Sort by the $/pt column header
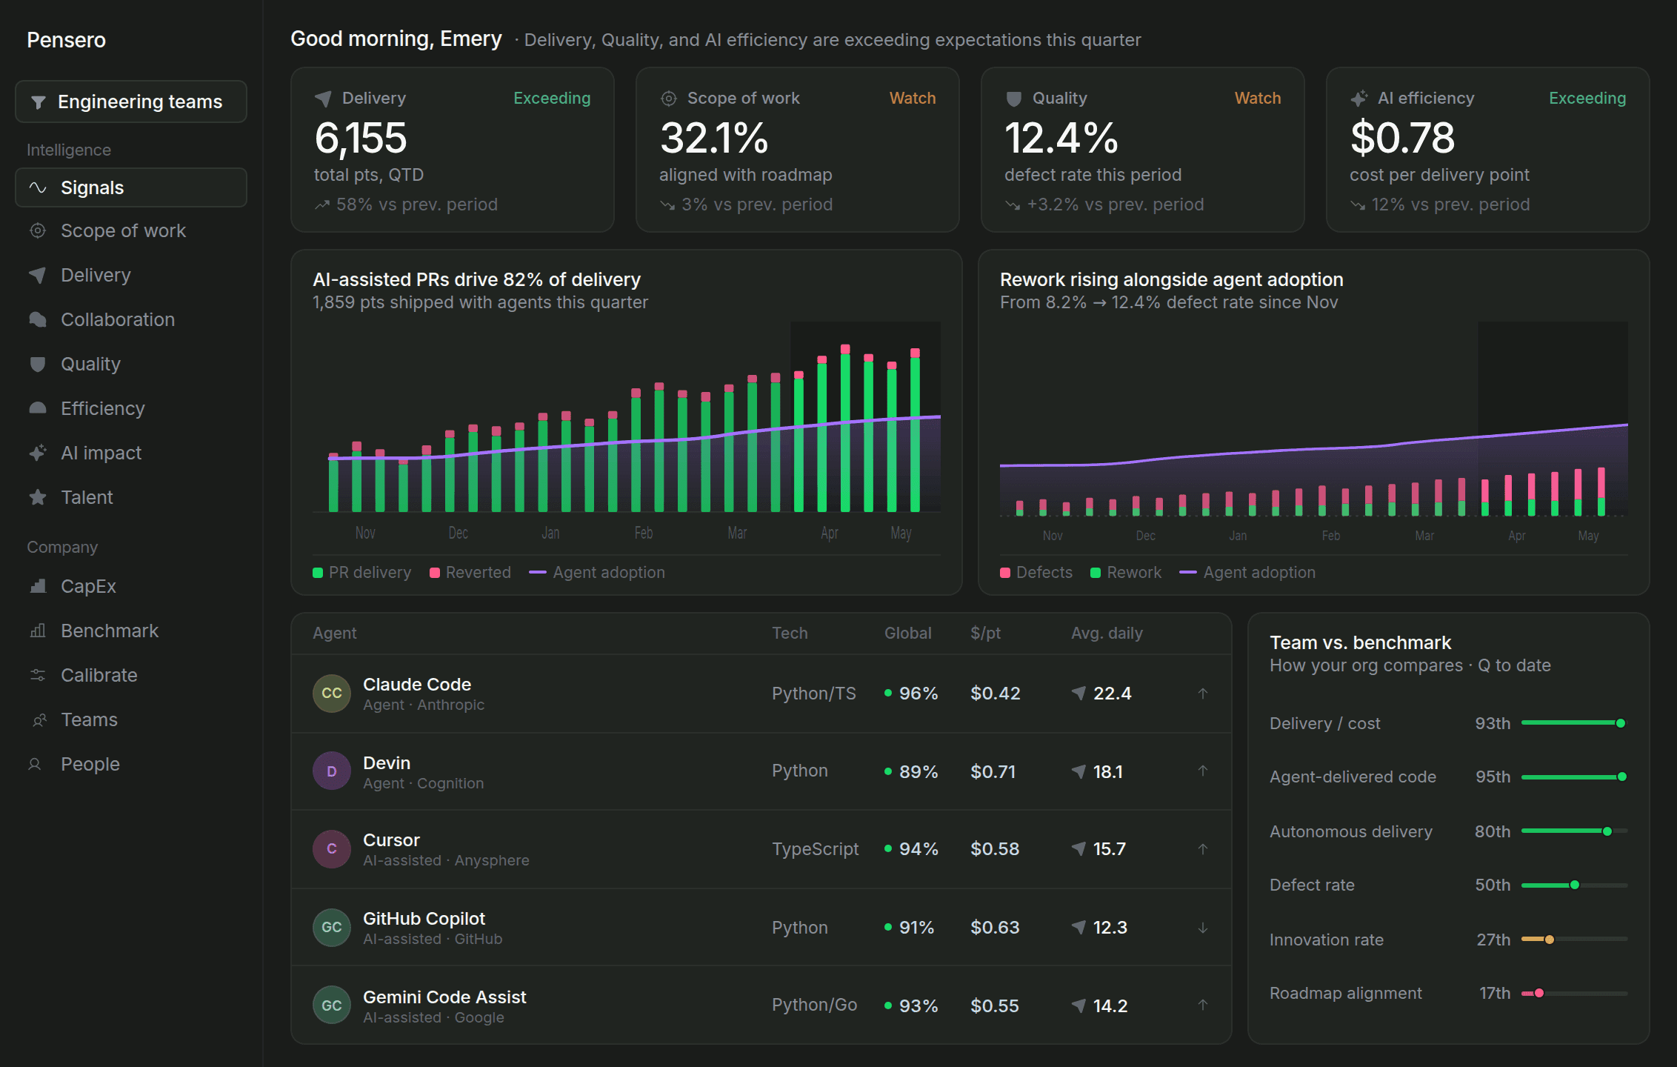 point(986,633)
